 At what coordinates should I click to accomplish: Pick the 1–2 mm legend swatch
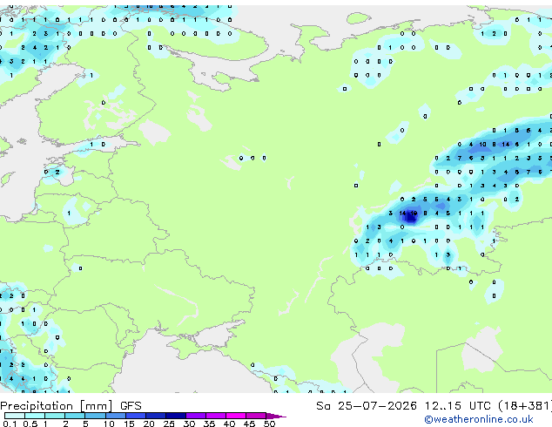pyautogui.click(x=55, y=416)
